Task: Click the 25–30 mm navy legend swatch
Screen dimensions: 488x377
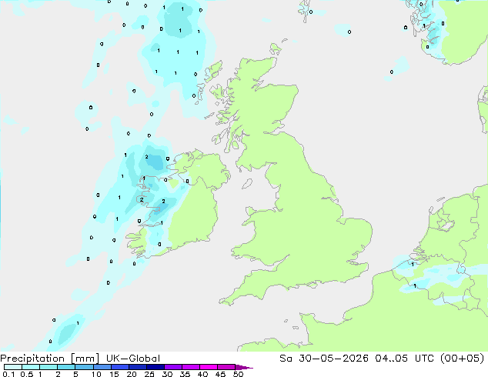Action: [155, 367]
